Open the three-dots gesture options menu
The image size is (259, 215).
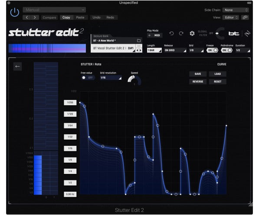pos(139,46)
